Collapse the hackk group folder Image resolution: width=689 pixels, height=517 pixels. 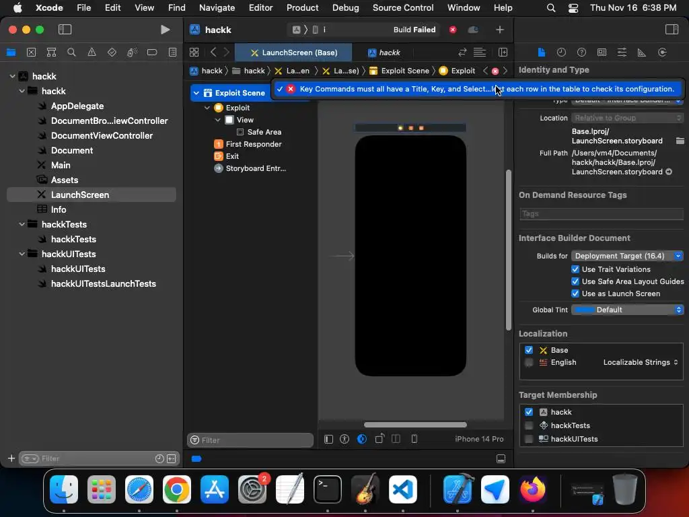pos(22,91)
